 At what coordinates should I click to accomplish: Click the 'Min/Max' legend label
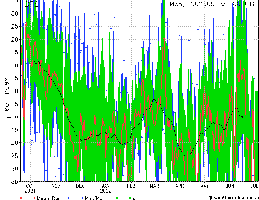pos(95,198)
